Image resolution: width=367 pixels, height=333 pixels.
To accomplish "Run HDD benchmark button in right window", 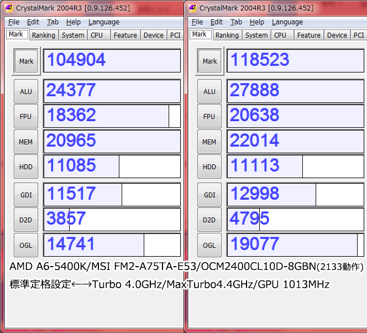I will (209, 166).
